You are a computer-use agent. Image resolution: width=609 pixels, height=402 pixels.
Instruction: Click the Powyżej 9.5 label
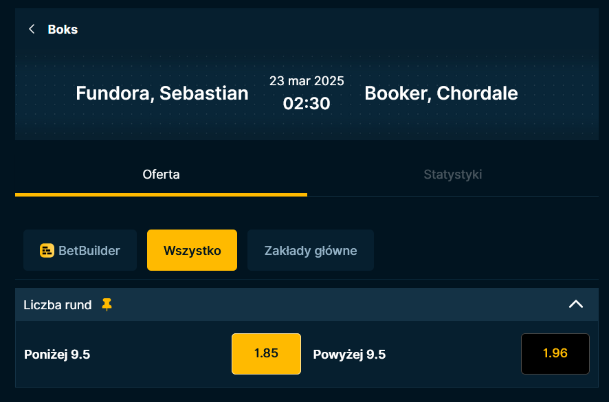click(x=349, y=355)
